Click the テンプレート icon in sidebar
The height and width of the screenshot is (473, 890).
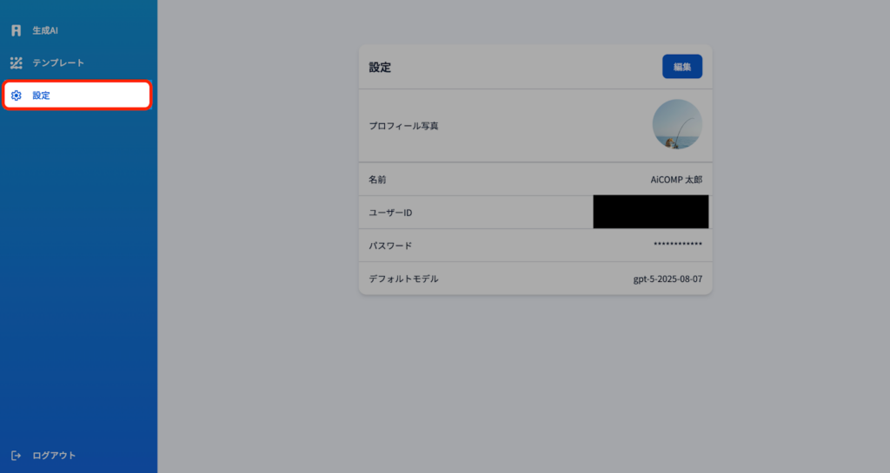16,62
